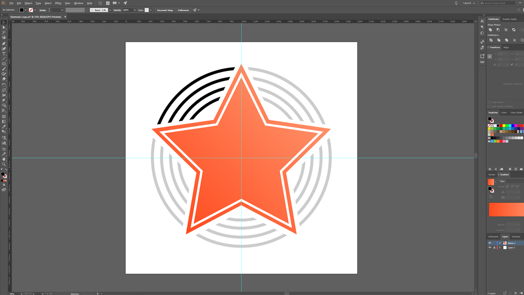Select the Paintbrush tool
Screen dimensions: 524x295
pyautogui.click(x=4, y=68)
